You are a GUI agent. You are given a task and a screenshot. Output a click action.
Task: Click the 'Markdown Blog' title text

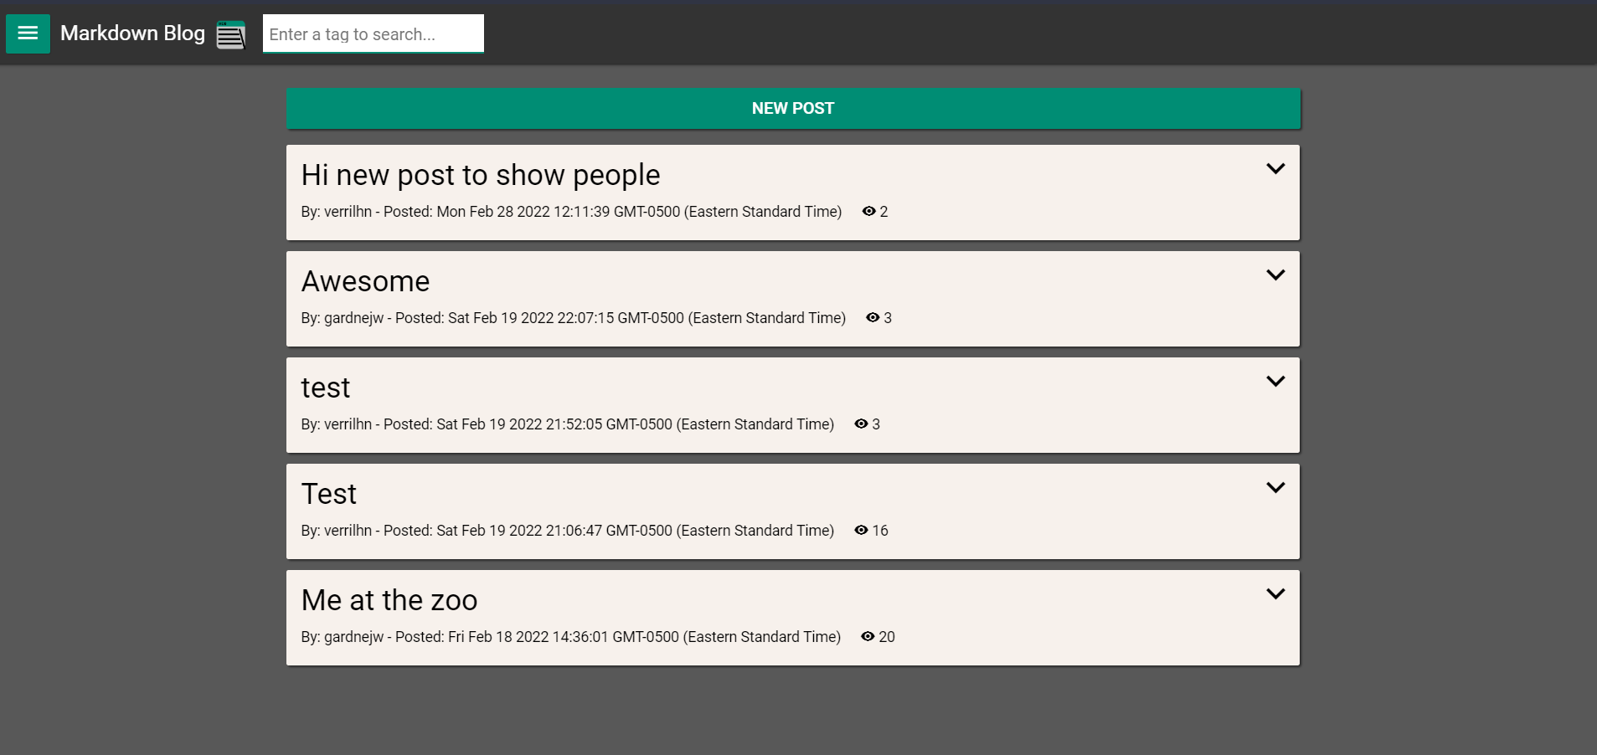click(x=132, y=33)
